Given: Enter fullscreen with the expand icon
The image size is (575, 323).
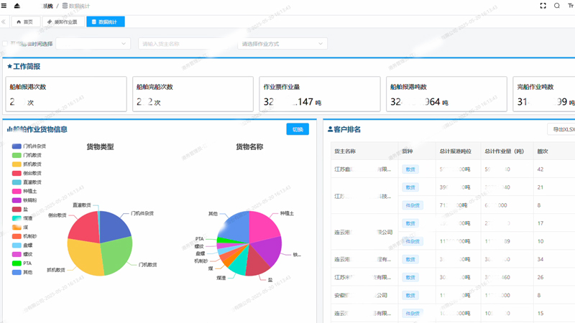Looking at the screenshot, I should tap(543, 6).
